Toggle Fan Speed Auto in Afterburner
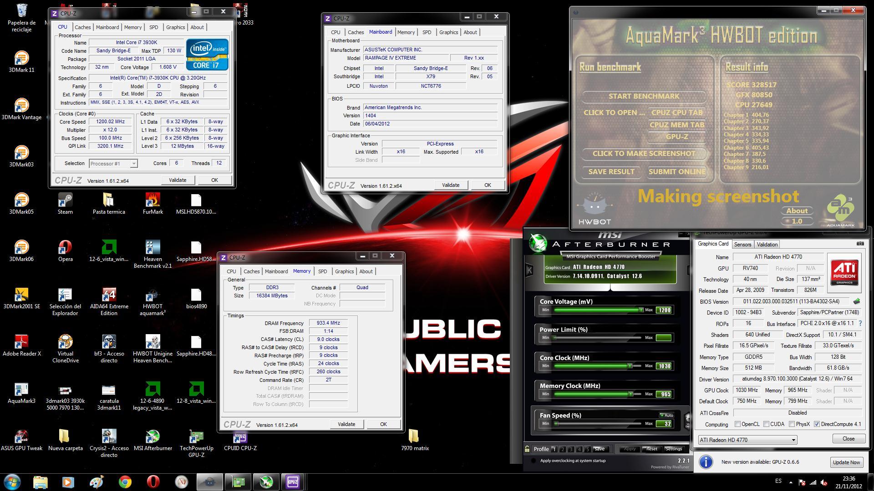Screen dimensions: 874x491 point(666,415)
